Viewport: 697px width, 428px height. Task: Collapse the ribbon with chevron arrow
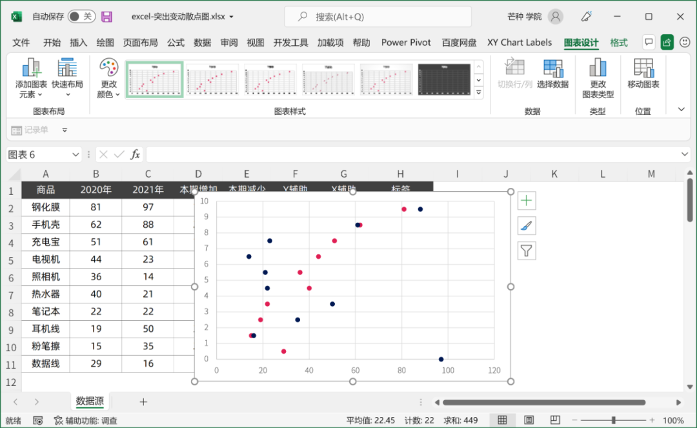tap(682, 110)
